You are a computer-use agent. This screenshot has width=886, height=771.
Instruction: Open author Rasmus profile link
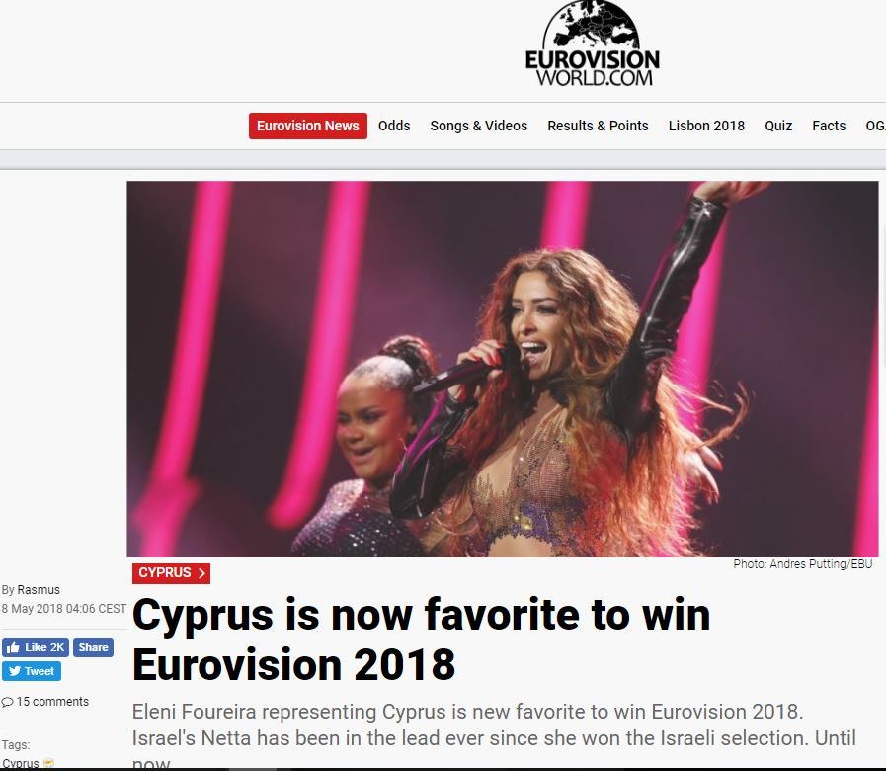[39, 589]
